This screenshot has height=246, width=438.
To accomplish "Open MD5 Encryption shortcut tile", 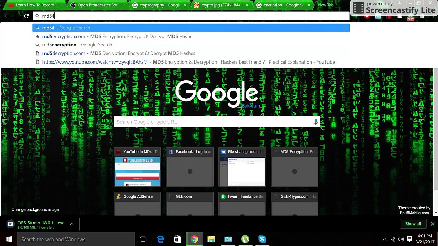I will pyautogui.click(x=294, y=167).
